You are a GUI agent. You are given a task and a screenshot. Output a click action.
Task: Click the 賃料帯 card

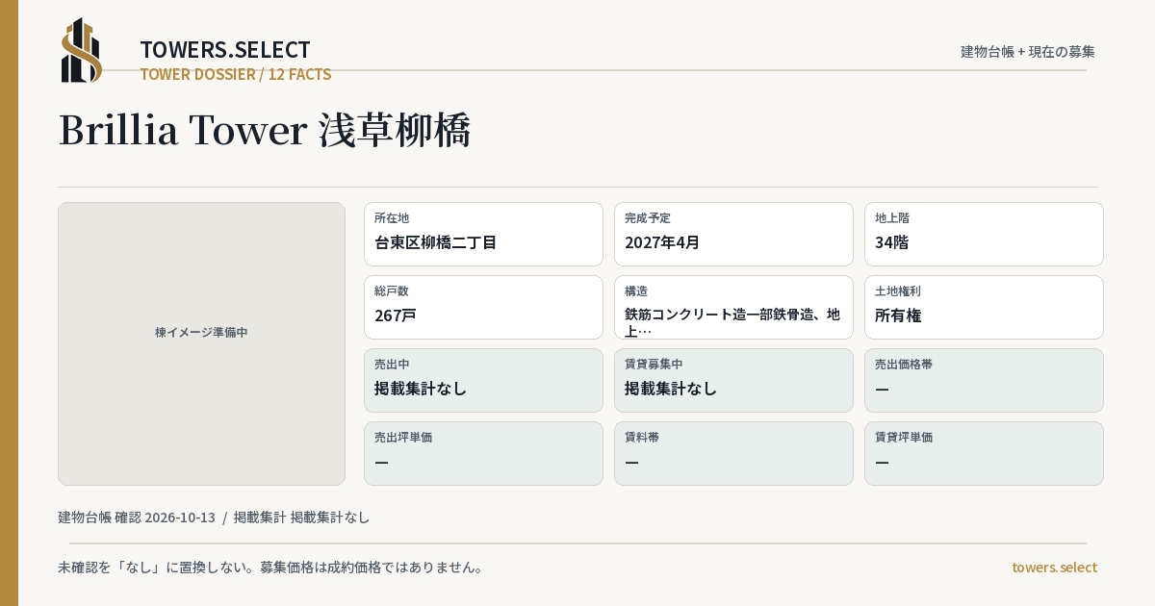coord(733,453)
